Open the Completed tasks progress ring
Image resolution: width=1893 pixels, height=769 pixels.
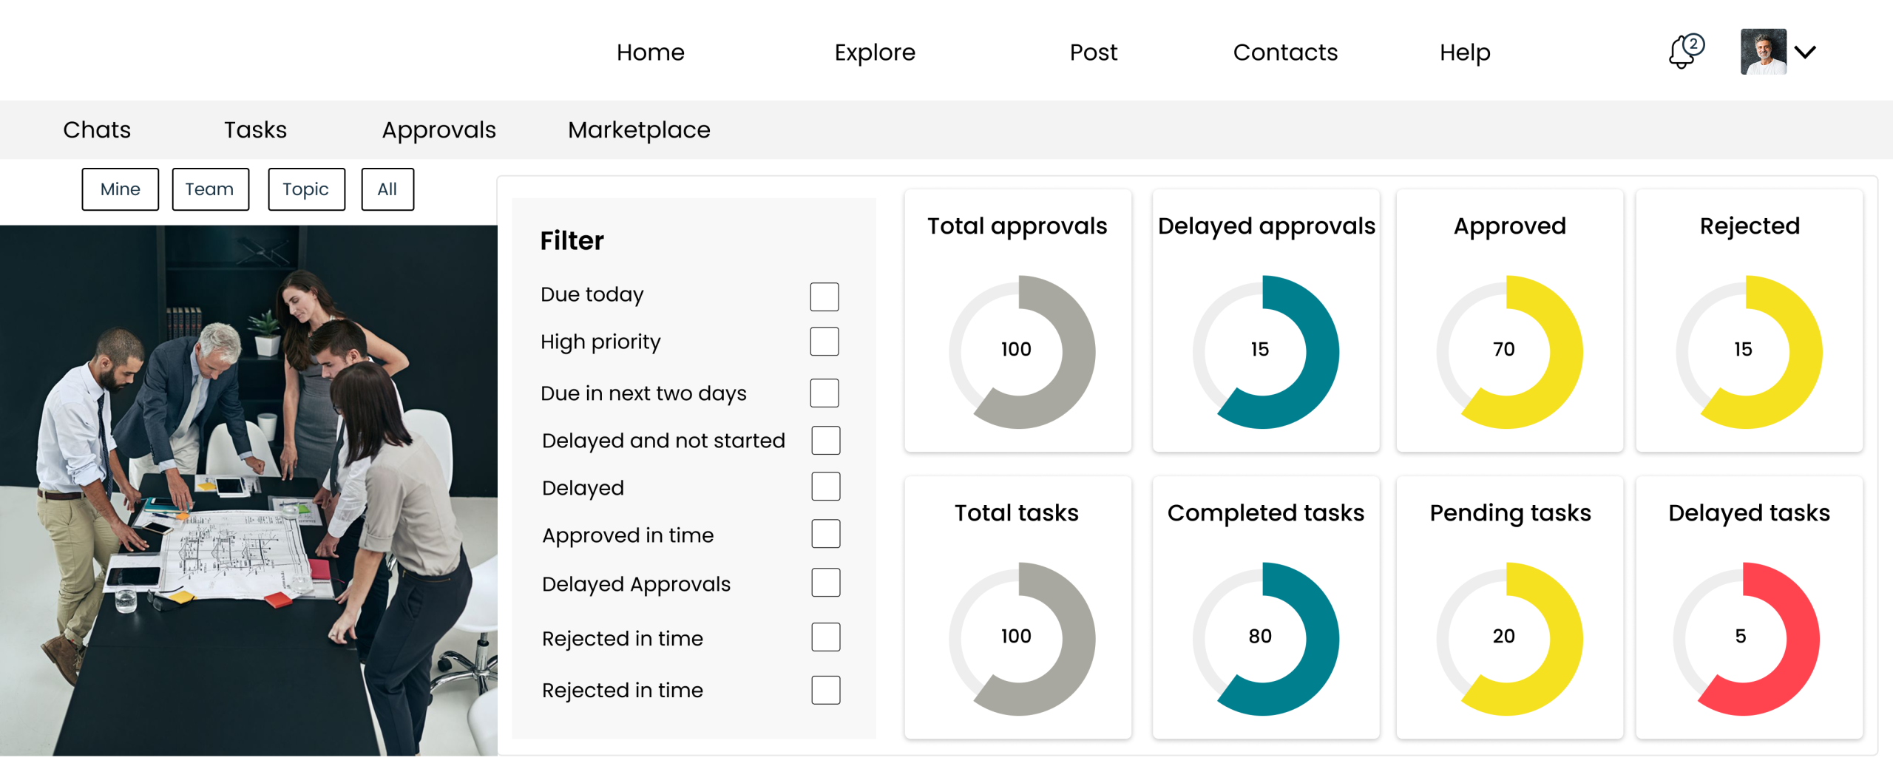click(x=1265, y=638)
